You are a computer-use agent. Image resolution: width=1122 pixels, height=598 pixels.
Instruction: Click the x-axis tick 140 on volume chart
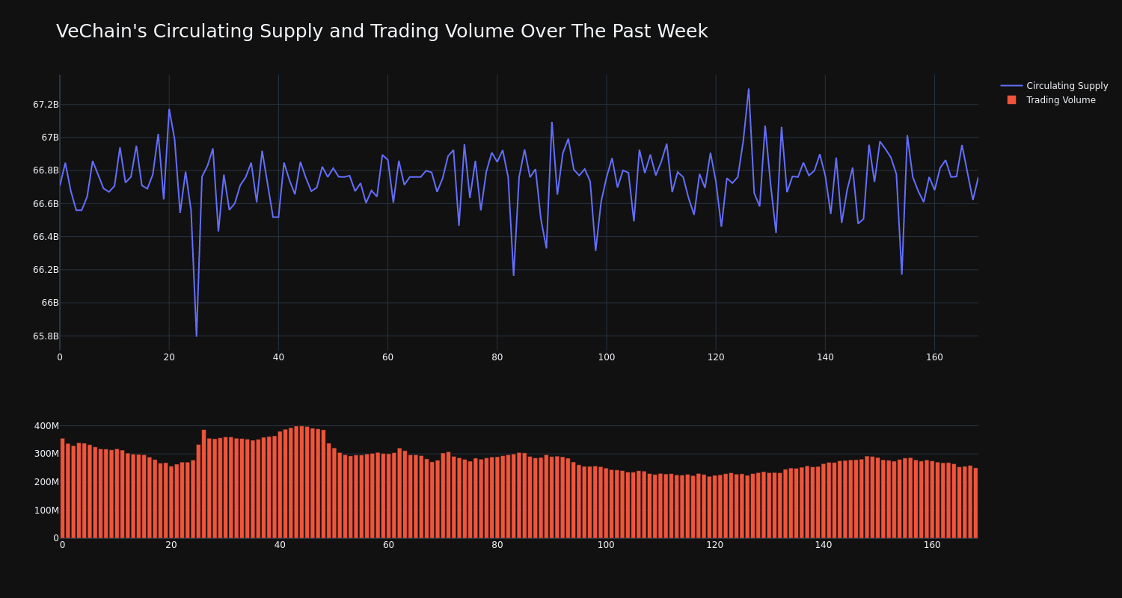[824, 545]
